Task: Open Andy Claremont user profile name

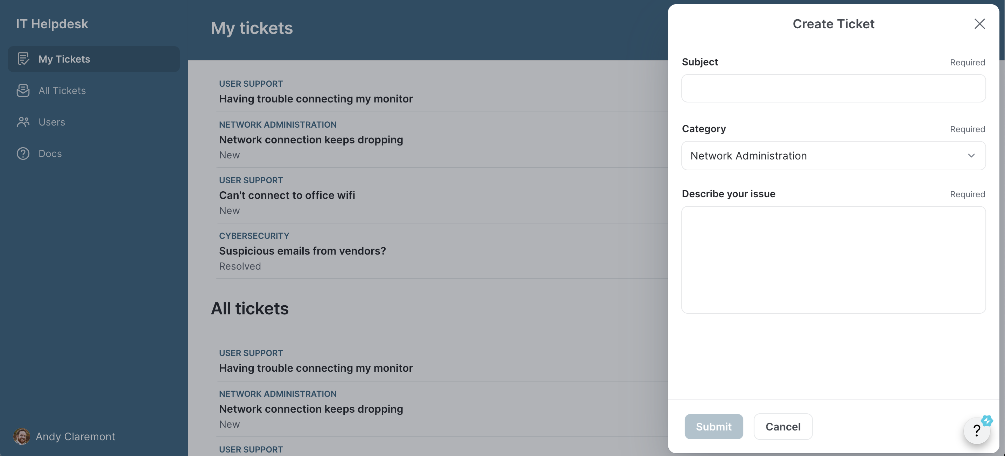Action: click(75, 436)
